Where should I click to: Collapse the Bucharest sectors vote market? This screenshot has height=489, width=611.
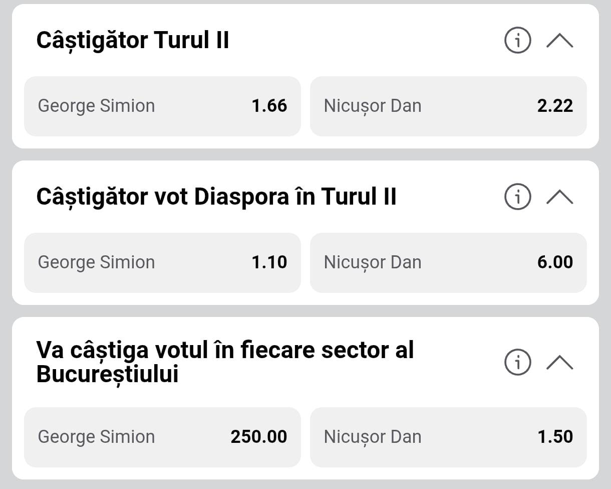559,362
